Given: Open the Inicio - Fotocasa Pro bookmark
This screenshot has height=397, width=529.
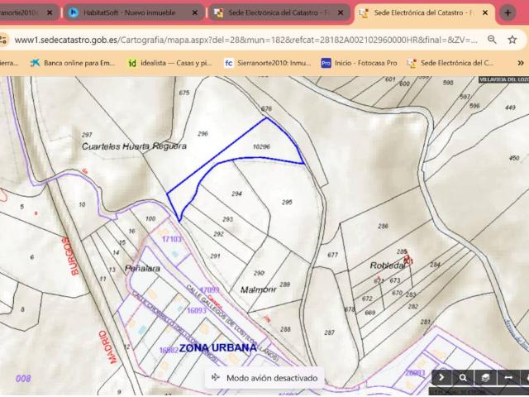Looking at the screenshot, I should 360,63.
